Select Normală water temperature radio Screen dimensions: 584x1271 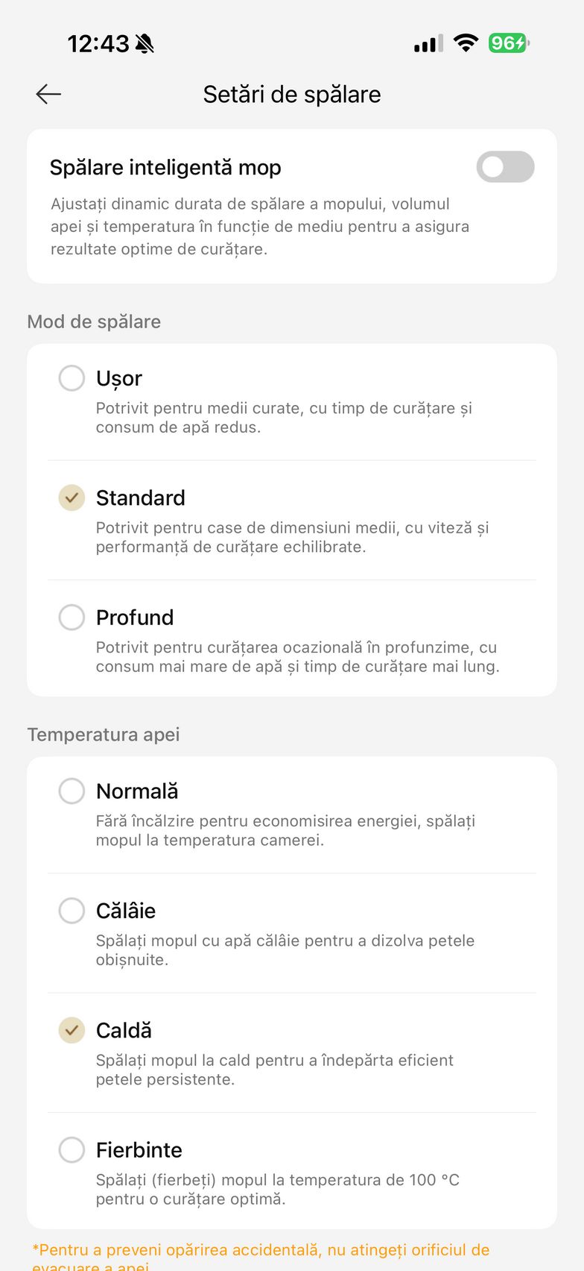(72, 791)
